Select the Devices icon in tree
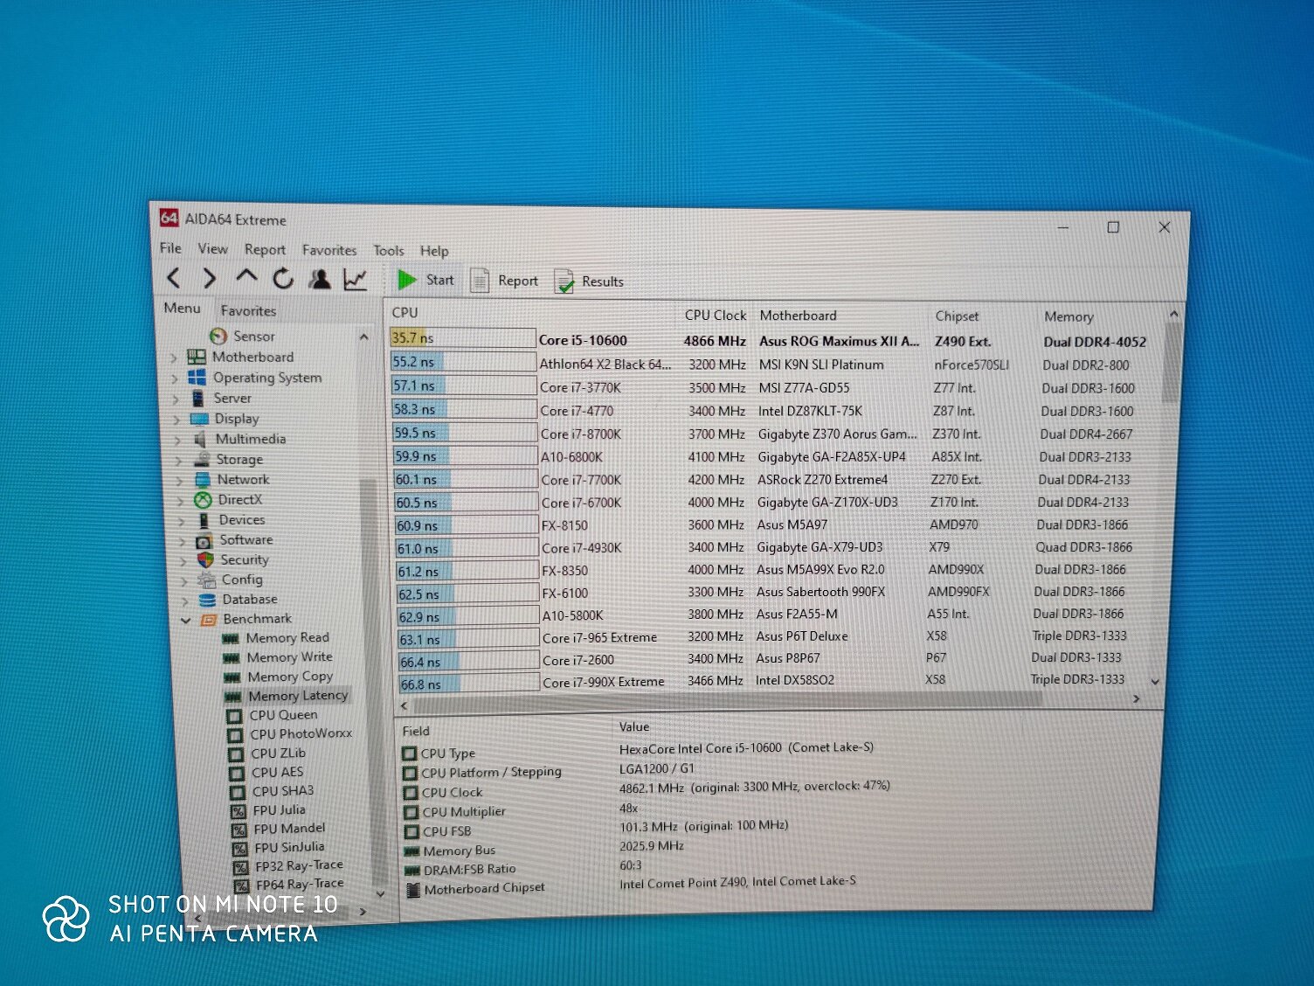This screenshot has width=1314, height=986. 204,520
